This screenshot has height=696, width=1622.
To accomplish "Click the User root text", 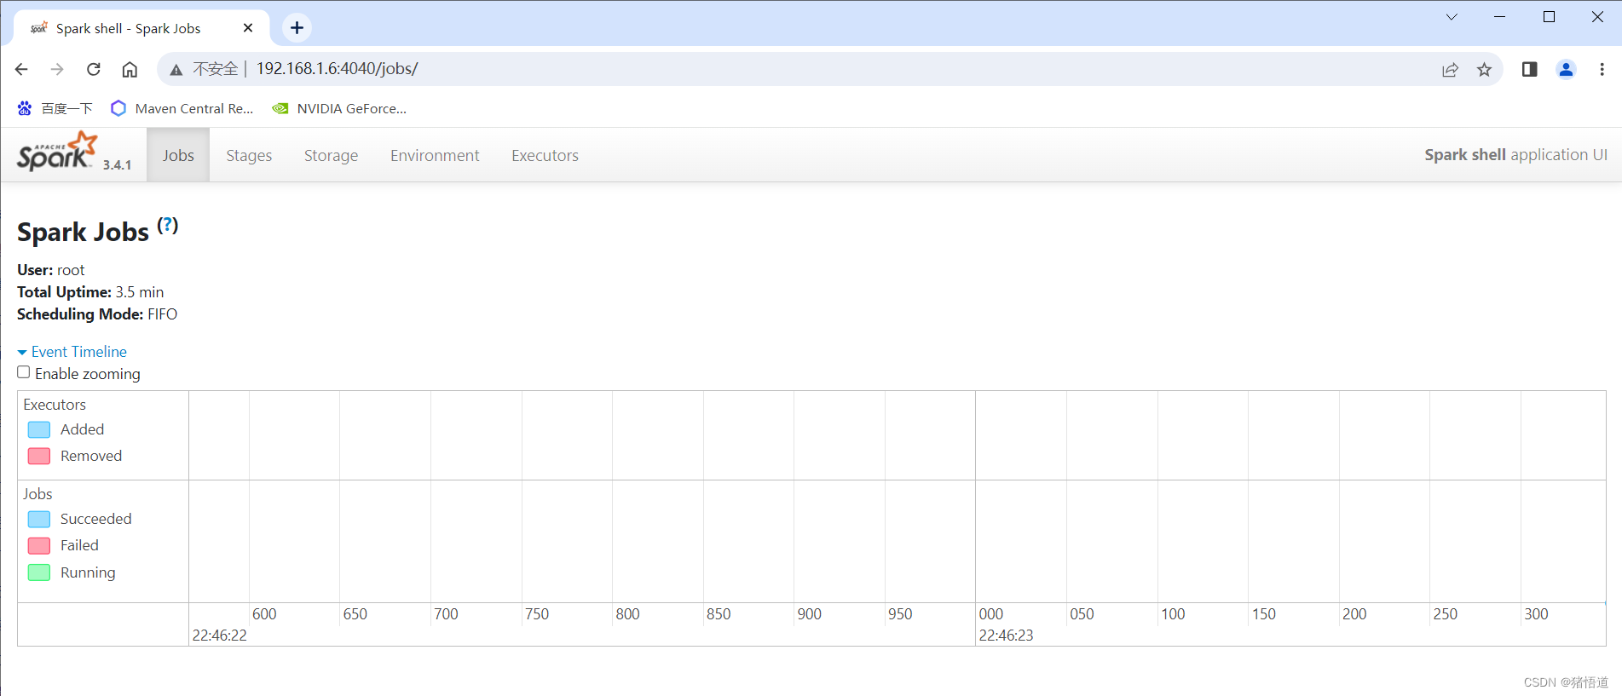I will (51, 270).
